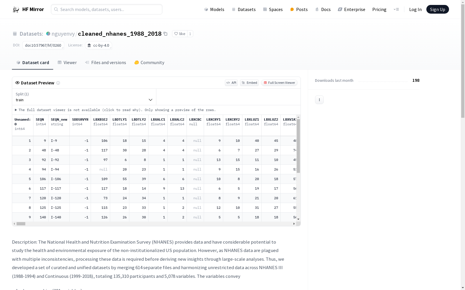Click the Datasets: breadcrumb label
The height and width of the screenshot is (290, 465).
coord(31,34)
